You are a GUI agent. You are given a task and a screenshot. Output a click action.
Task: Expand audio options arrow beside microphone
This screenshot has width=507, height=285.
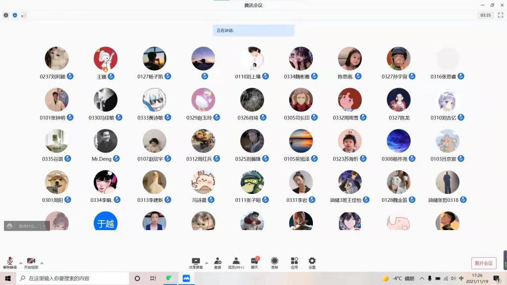[x=20, y=263]
